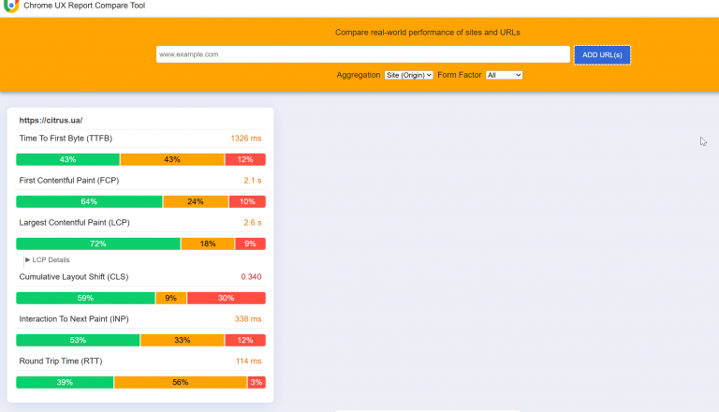The image size is (719, 412).
Task: Click orange 18% segment of LCP bar
Action: click(208, 243)
